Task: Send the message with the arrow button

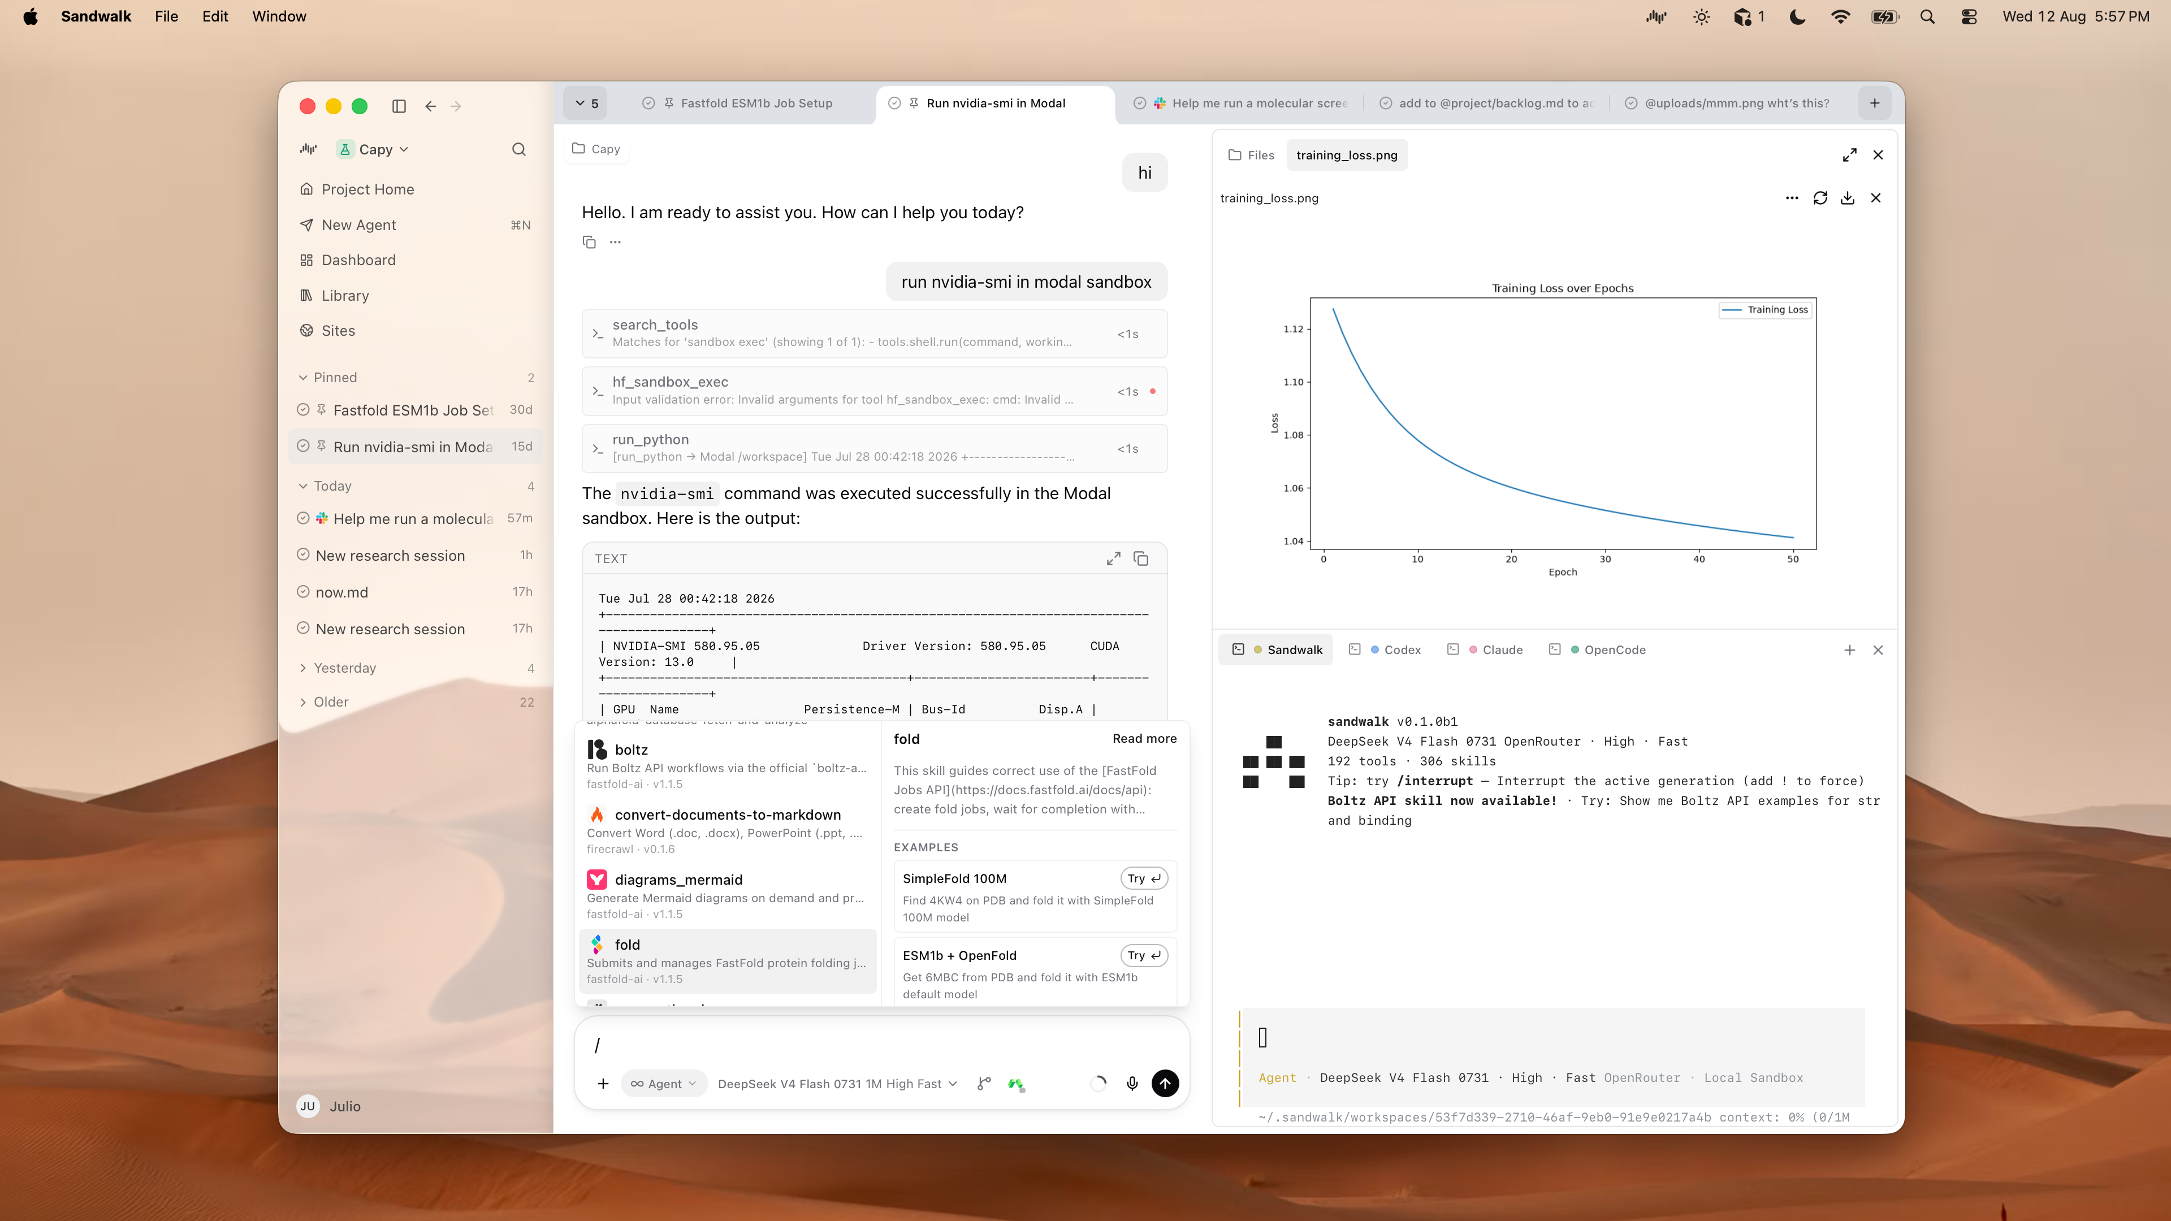Action: pyautogui.click(x=1165, y=1084)
